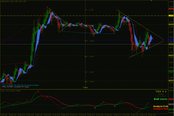Image resolution: width=174 pixels, height=116 pixels.
Task: Click the red level tag on indicator scale
Action: coord(171,99)
